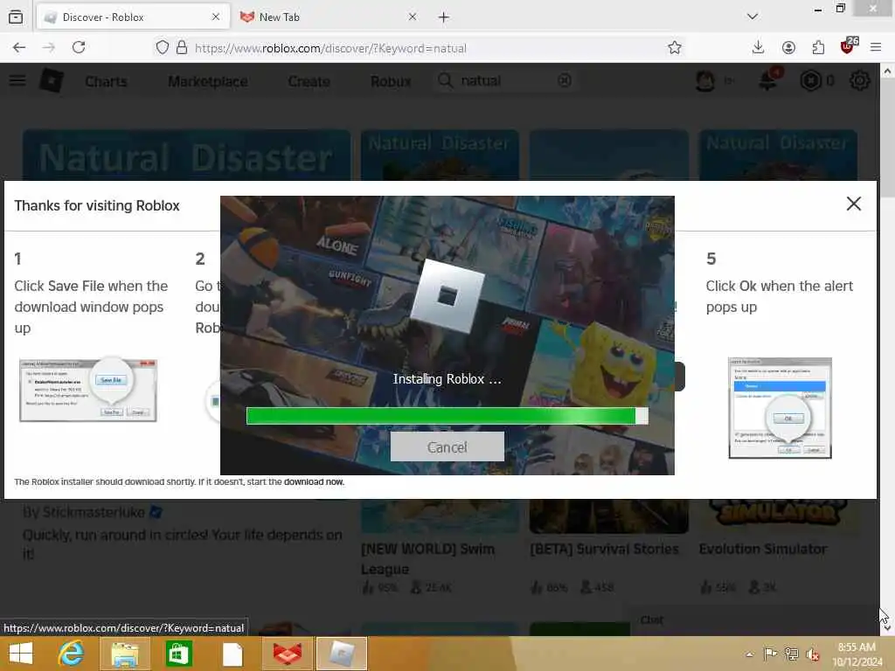
Task: Bookmark this page with the star
Action: point(674,47)
